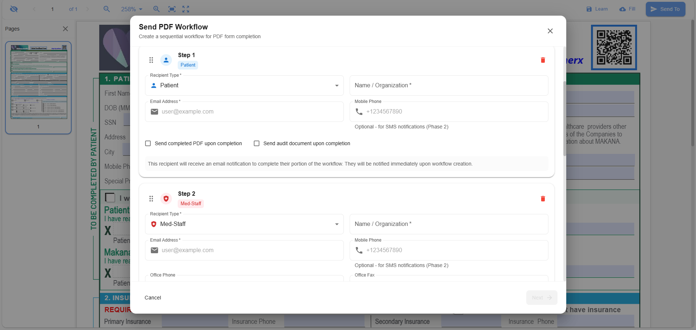
Task: Click the fullscreen expand icon
Action: 186,9
